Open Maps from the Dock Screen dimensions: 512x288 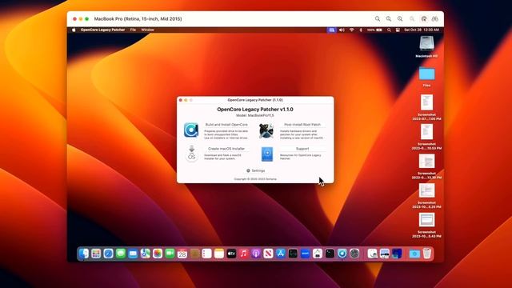[146, 254]
